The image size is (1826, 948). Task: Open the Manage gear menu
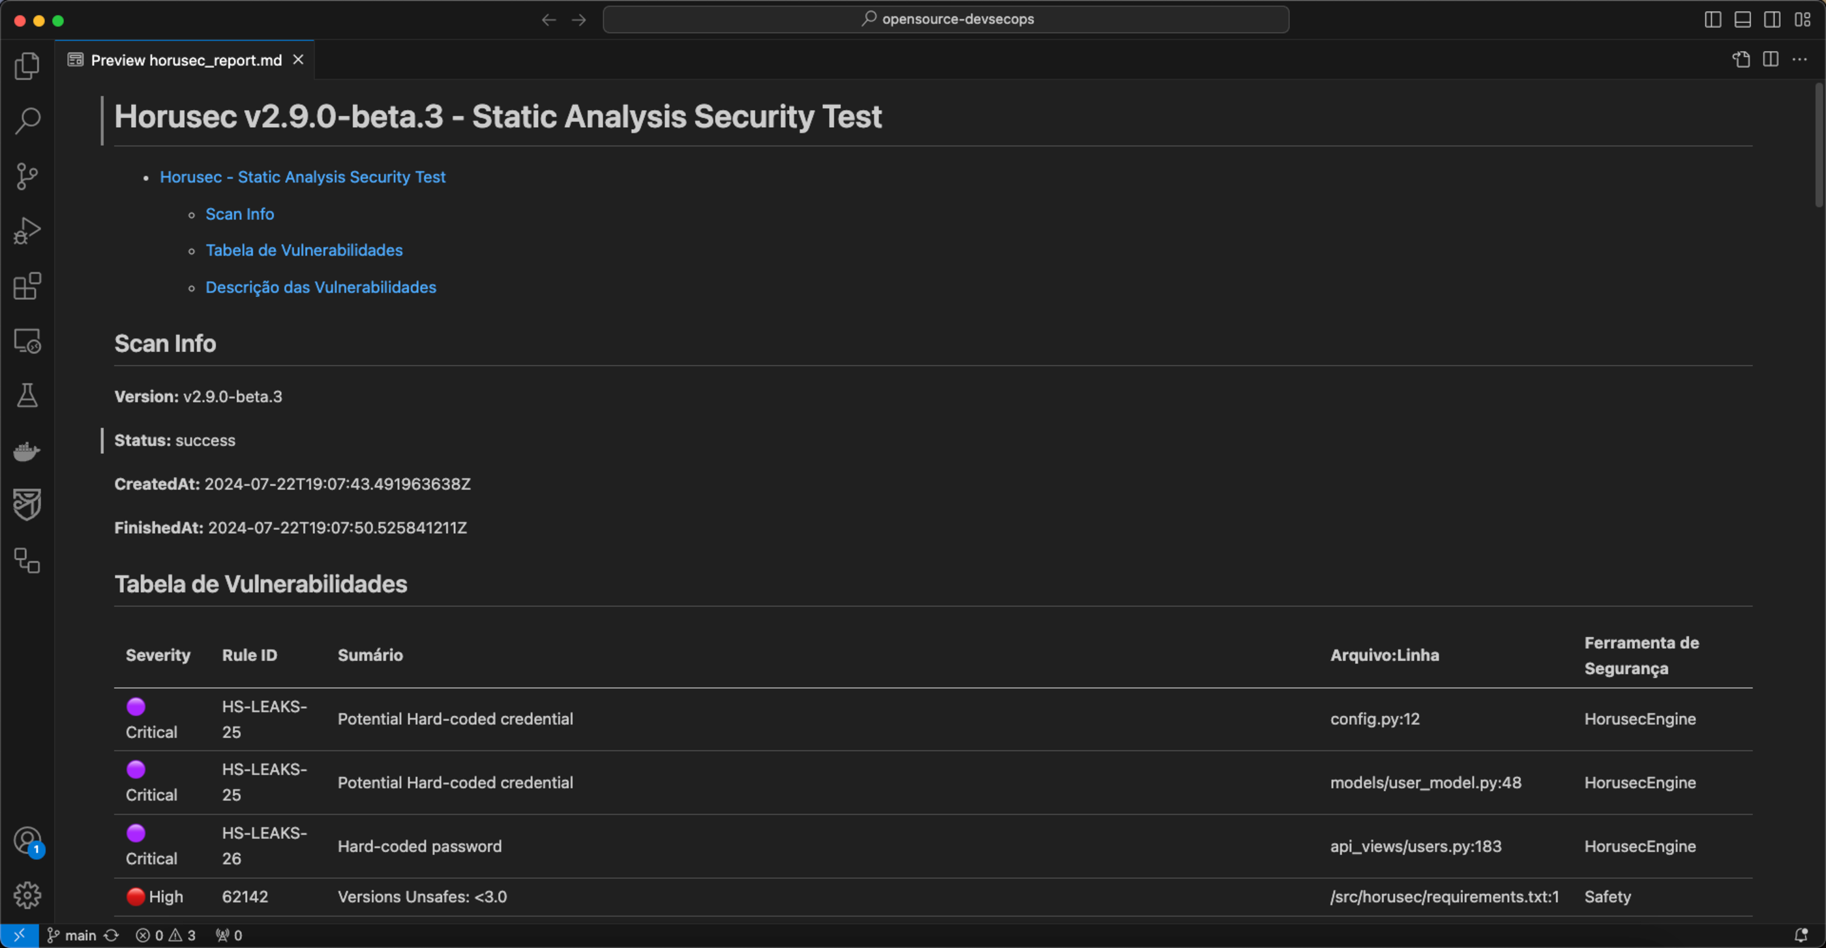tap(27, 895)
